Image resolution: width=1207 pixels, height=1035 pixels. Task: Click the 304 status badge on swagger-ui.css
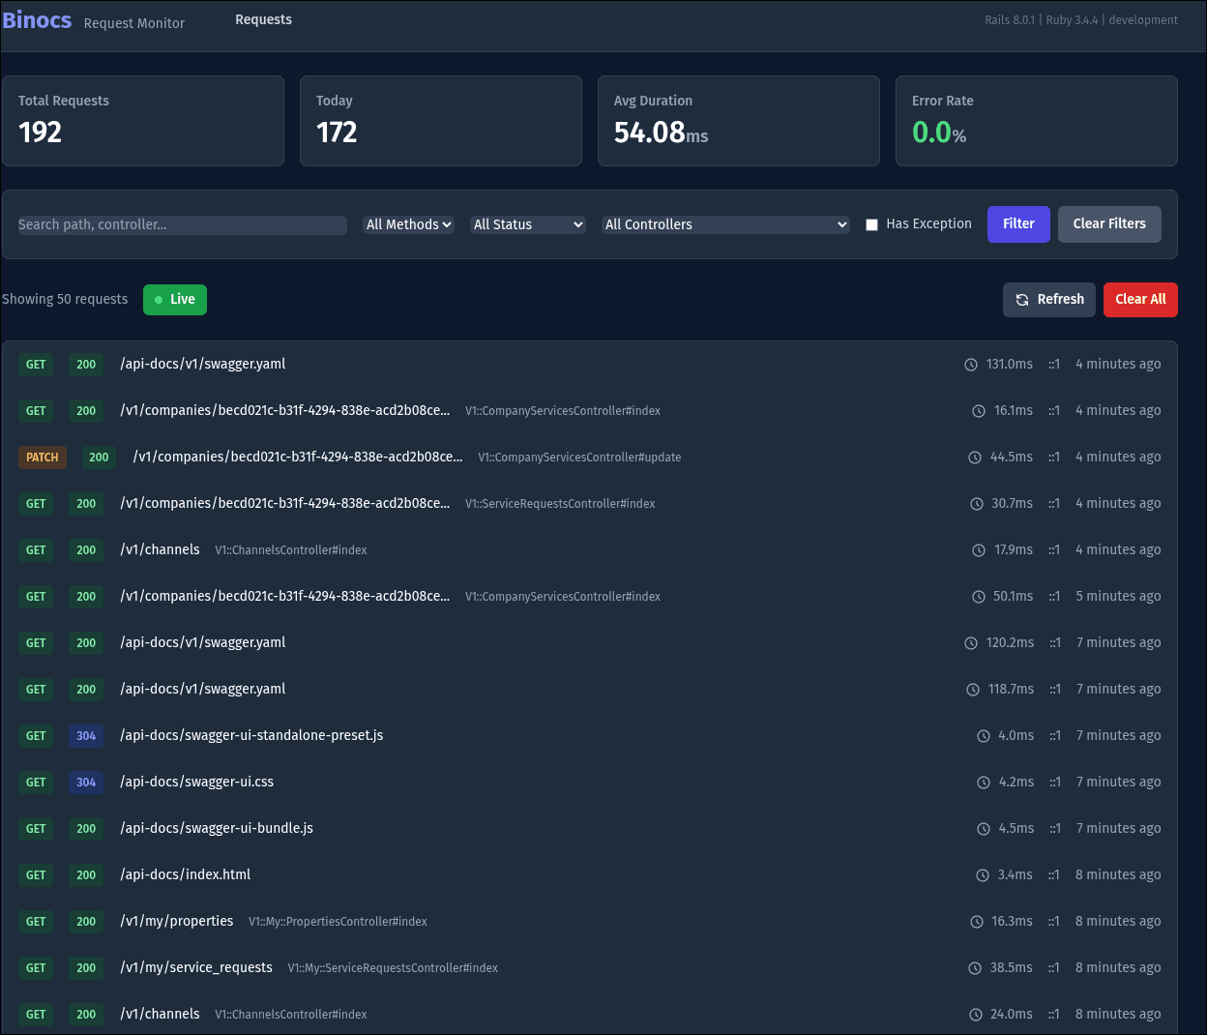(86, 782)
